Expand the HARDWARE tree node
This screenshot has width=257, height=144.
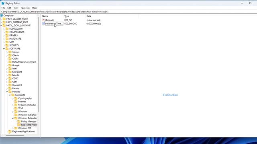pyautogui.click(x=4, y=39)
